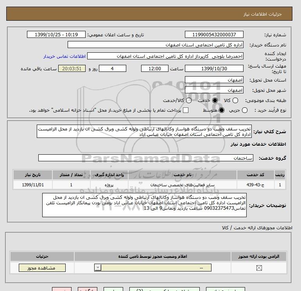Screen dimensions: 301x291
Task: Click the اعلام وضعیت مجوز توسط تامین کننده header
Action: click(x=152, y=256)
